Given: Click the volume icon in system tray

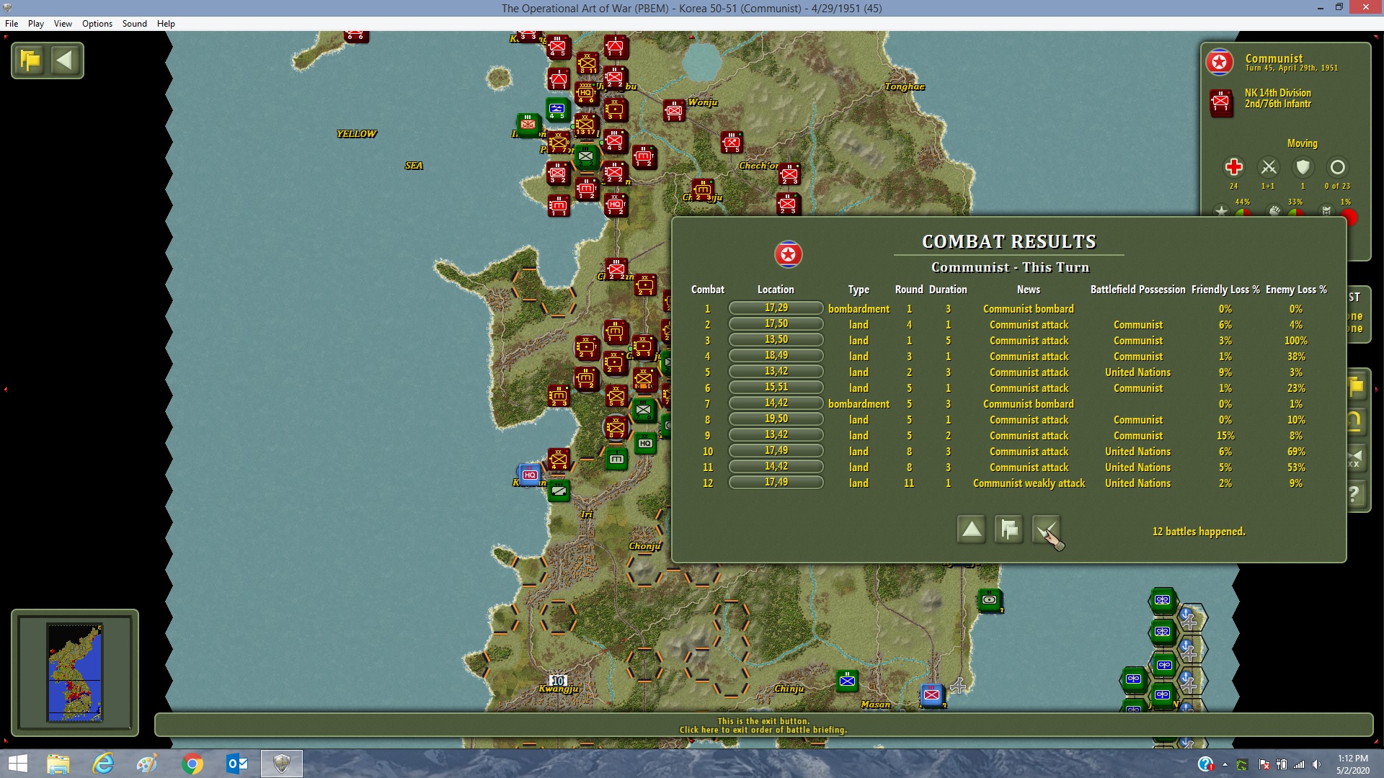Looking at the screenshot, I should (x=1316, y=764).
